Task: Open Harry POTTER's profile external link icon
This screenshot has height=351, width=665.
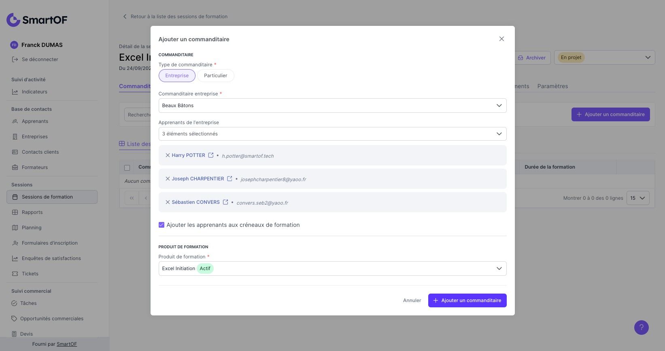Action: [x=211, y=155]
